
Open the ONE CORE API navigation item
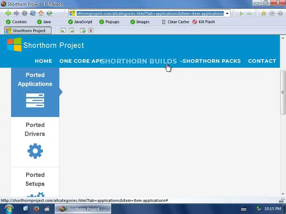[x=80, y=61]
